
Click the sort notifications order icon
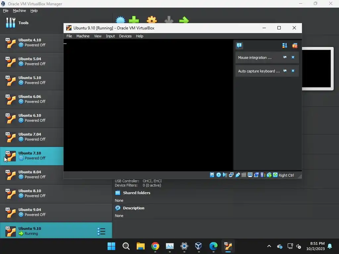(x=284, y=45)
